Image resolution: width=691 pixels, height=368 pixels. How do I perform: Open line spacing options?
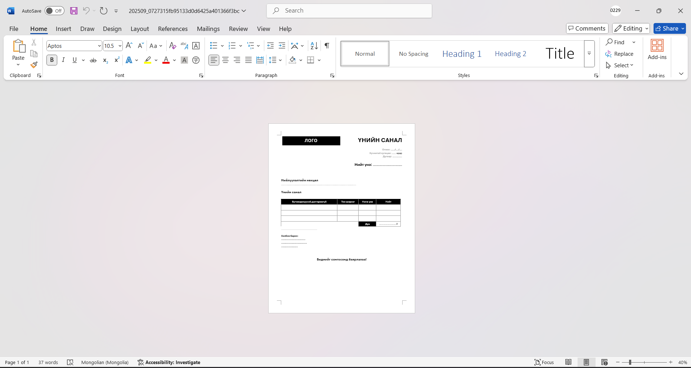click(x=275, y=60)
